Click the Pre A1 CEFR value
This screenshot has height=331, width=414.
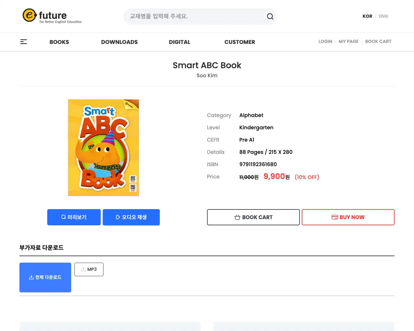pos(247,140)
